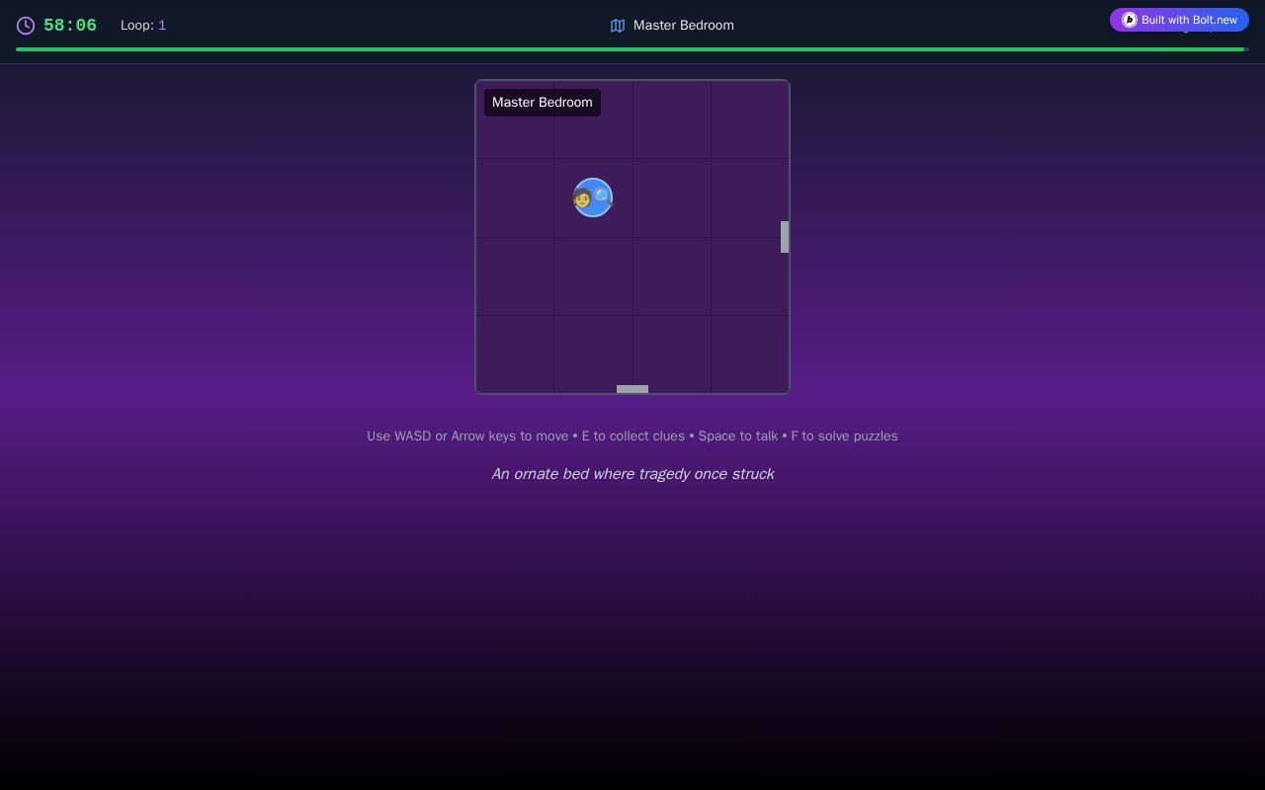Image resolution: width=1265 pixels, height=790 pixels.
Task: Click the magnifying glass on the player token
Action: pos(602,197)
